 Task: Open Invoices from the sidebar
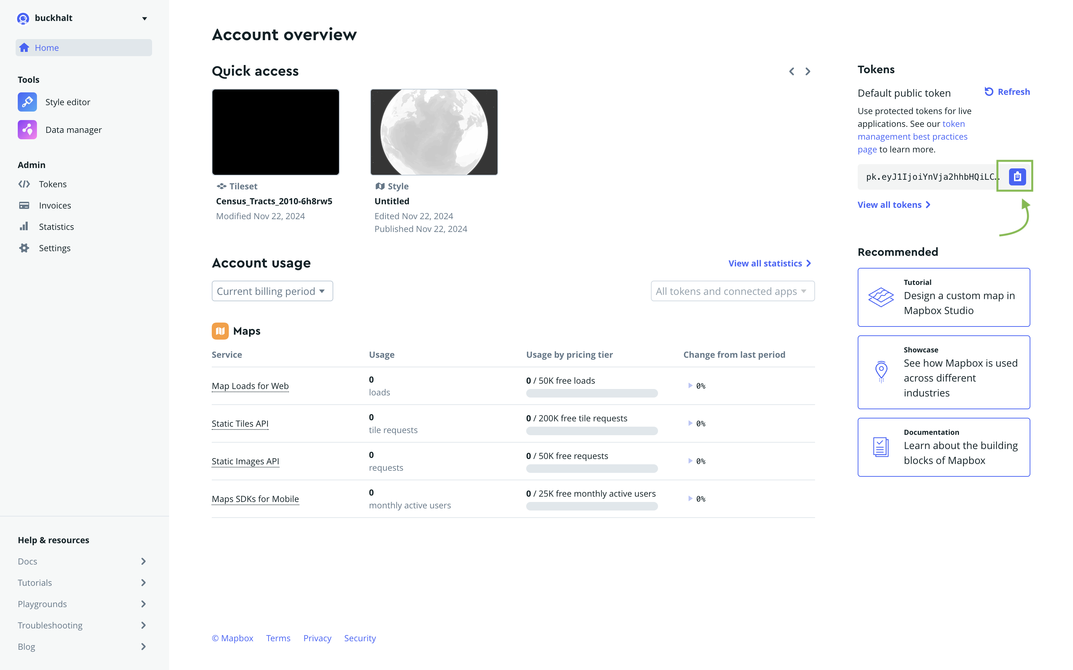pyautogui.click(x=54, y=205)
